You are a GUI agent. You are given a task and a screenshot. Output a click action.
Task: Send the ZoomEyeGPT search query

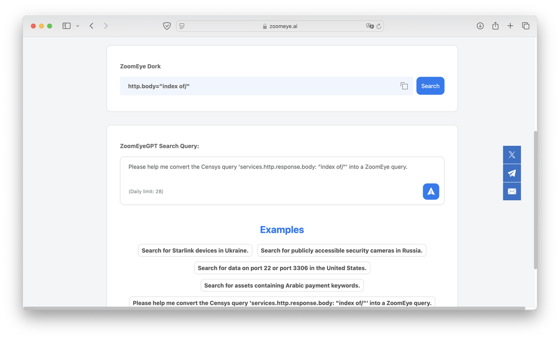(430, 191)
